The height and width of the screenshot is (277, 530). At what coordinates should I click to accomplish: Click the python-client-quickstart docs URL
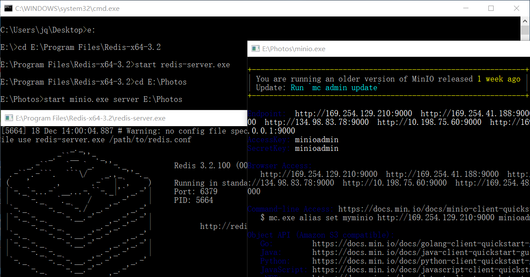coord(421,261)
